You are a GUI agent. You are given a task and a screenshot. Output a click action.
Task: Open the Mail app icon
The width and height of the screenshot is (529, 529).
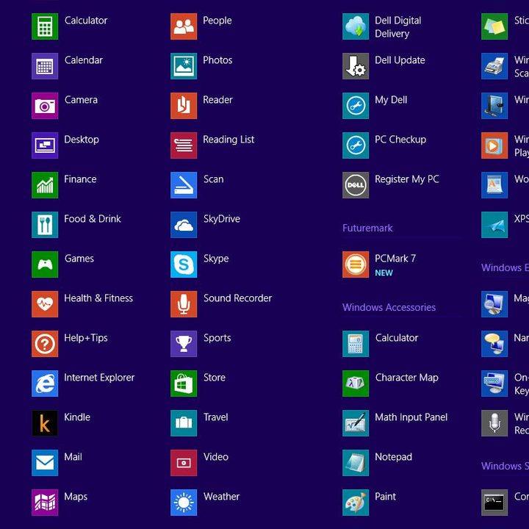click(45, 463)
